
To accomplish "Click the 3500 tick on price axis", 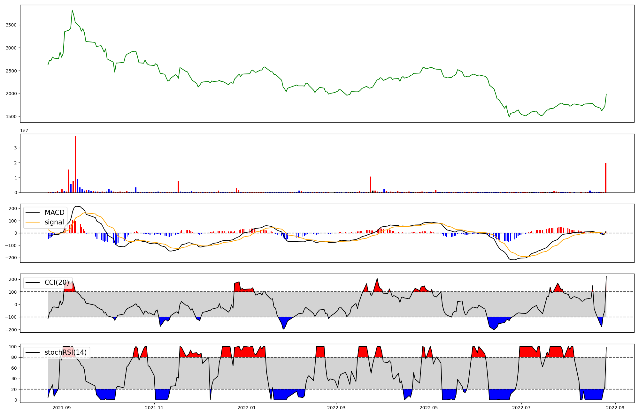I will tap(11, 25).
